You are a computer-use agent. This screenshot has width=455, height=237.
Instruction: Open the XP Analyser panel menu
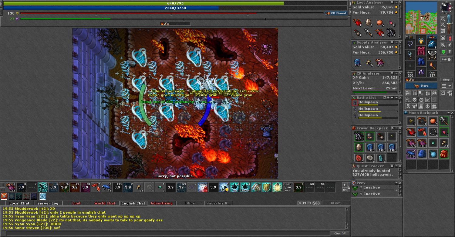(x=392, y=73)
